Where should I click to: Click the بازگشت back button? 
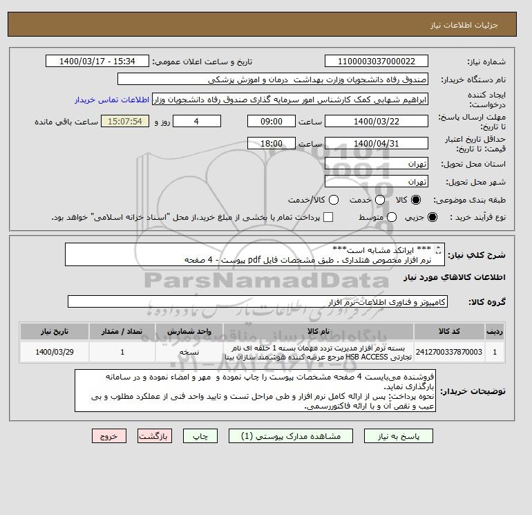coord(155,436)
